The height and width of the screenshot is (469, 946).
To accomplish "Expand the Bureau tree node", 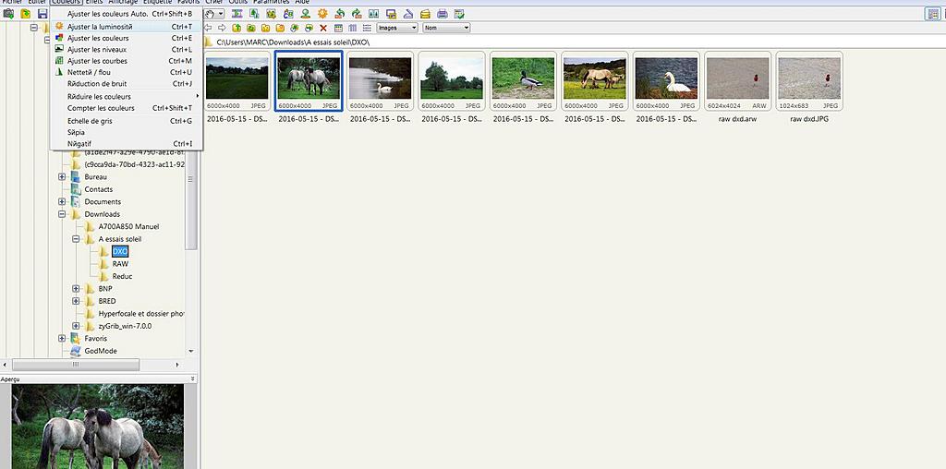I will click(62, 176).
